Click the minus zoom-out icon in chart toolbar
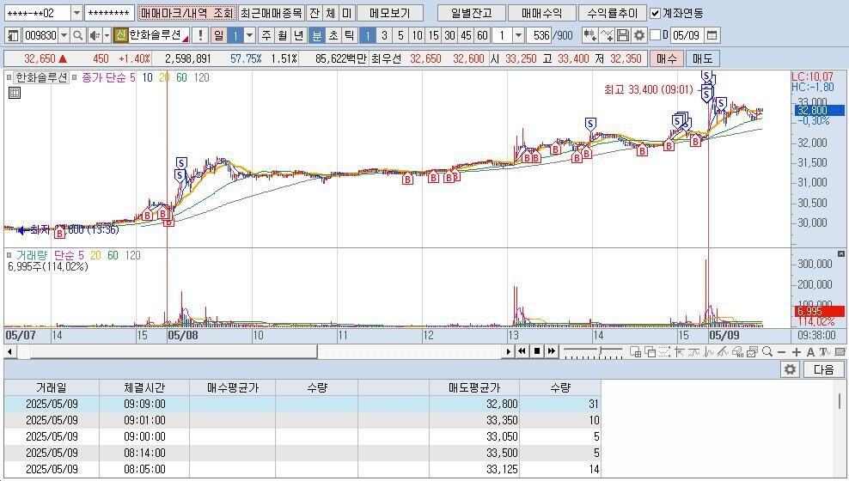849x481 pixels. tap(781, 351)
